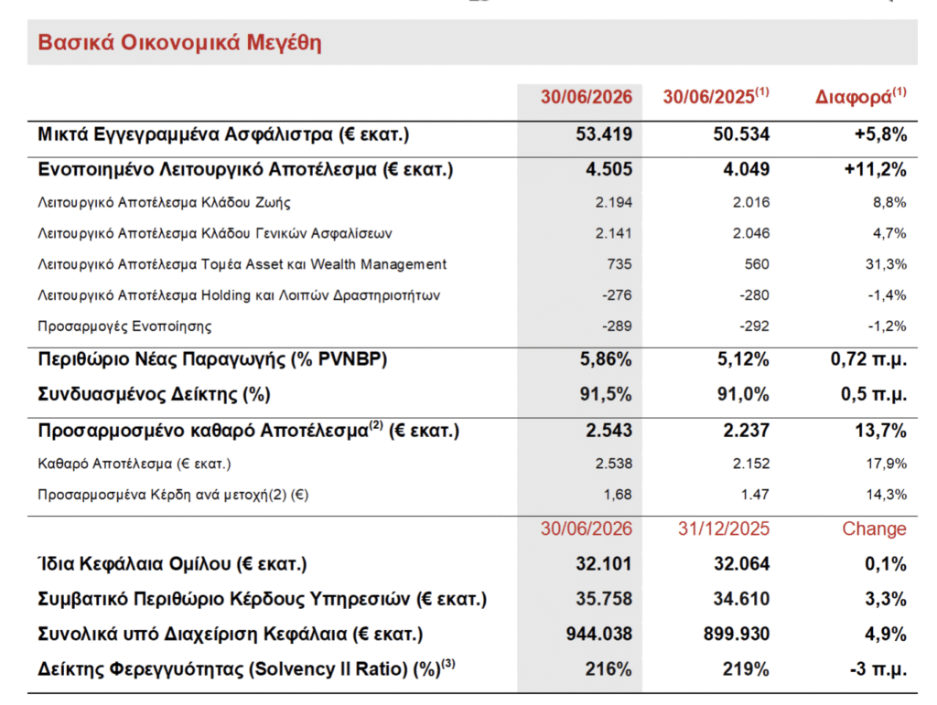Select row label 'Προσαρμογές Ενοποίησης'

pos(124,326)
